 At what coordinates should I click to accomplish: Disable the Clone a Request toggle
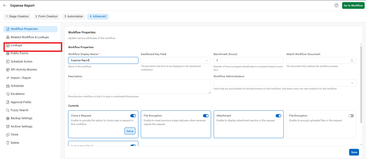tap(133, 116)
